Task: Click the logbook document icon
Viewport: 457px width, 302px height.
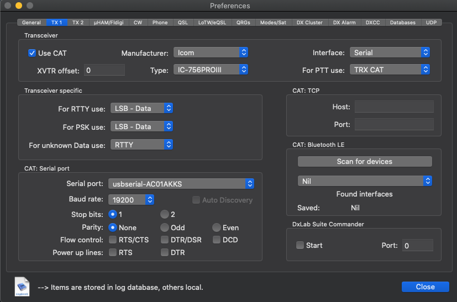Action: 22,287
